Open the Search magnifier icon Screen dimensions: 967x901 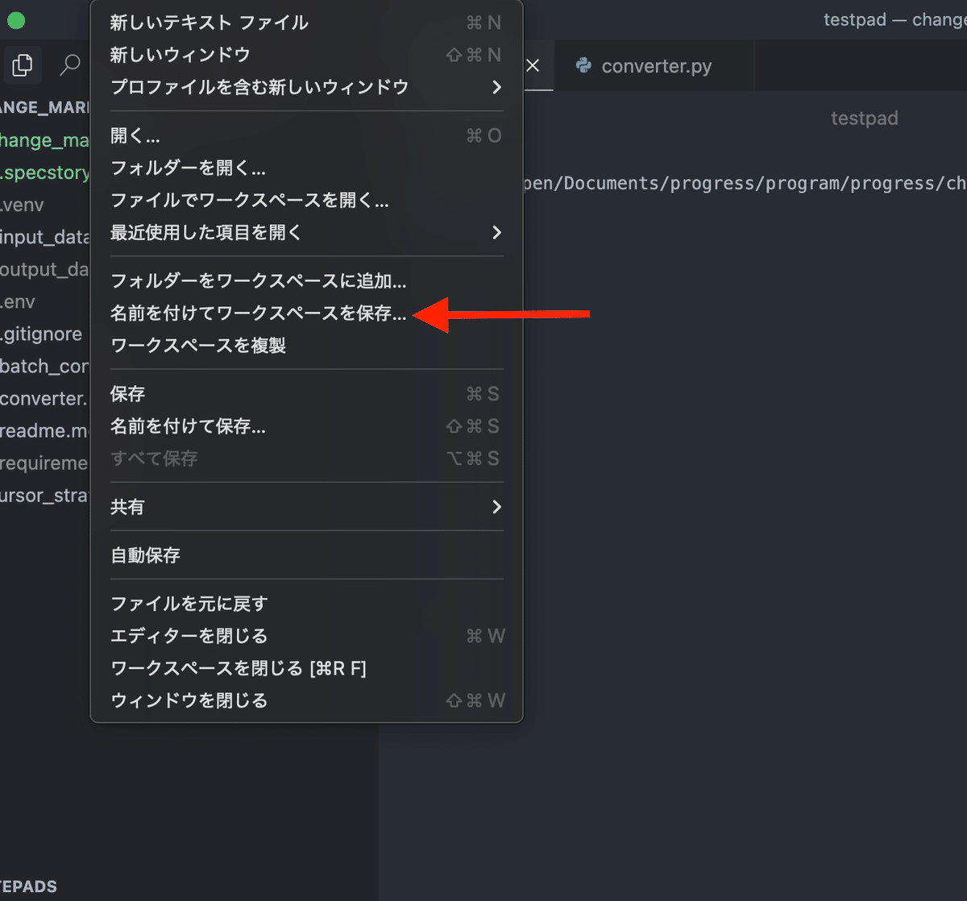[71, 63]
